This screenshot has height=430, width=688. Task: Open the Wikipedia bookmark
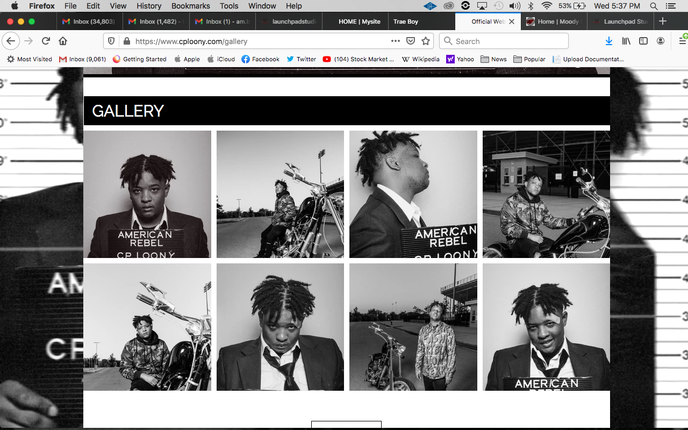(421, 59)
